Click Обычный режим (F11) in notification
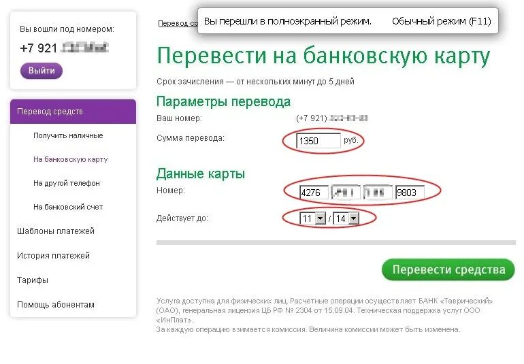 point(442,21)
